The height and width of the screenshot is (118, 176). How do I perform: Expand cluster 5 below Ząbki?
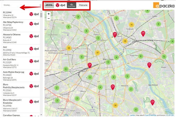tap(159, 24)
